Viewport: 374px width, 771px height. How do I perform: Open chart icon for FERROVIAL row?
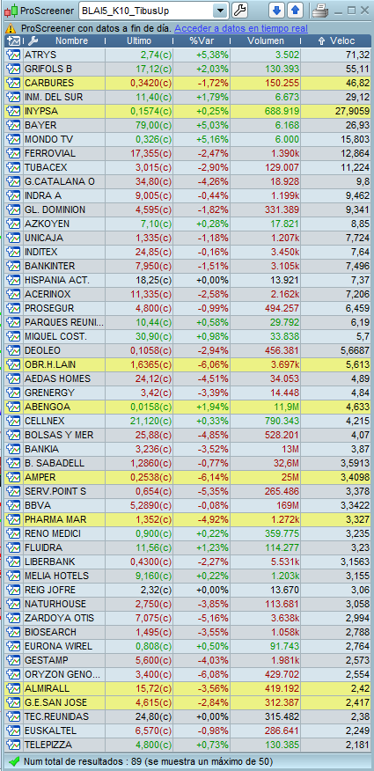tap(12, 153)
